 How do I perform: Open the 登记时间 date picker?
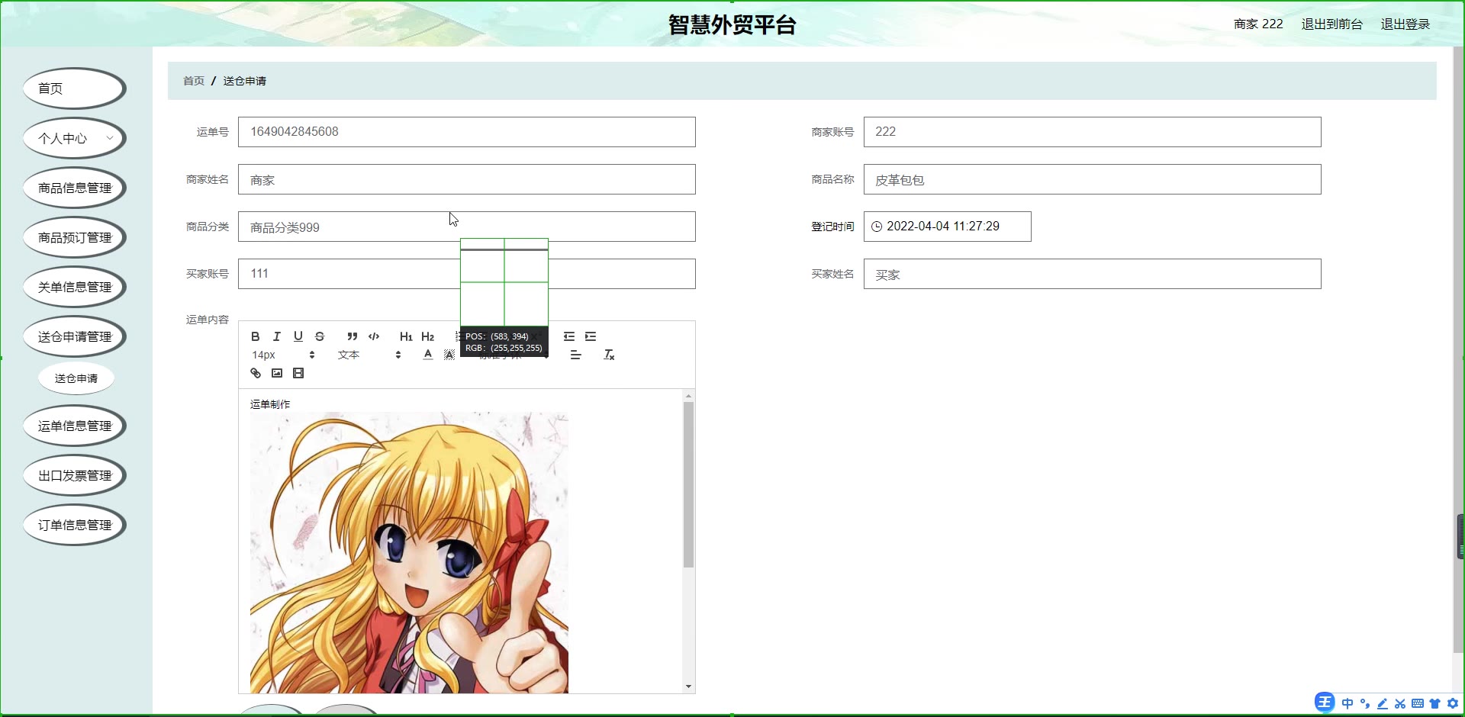tap(948, 227)
